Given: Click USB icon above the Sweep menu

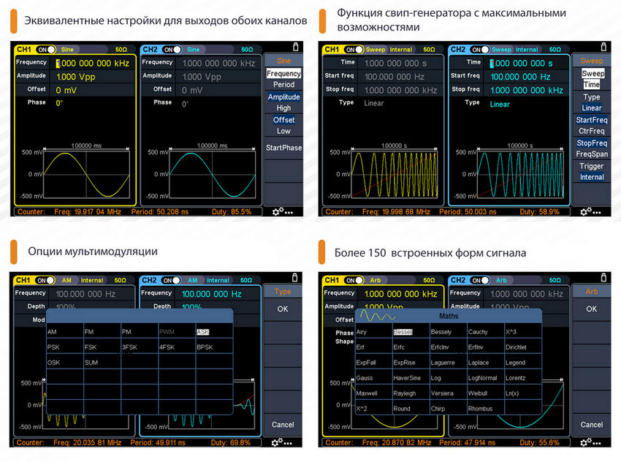Looking at the screenshot, I should click(x=603, y=47).
